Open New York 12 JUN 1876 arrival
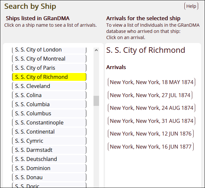Viewport: 205px width, 188px height. tap(150, 134)
